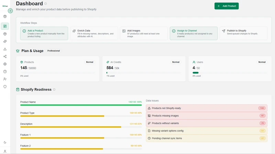
Task: Click the Publish to Shopify paper plane icon
Action: coord(223,31)
